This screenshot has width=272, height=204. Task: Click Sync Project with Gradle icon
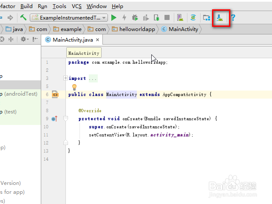tap(193, 18)
